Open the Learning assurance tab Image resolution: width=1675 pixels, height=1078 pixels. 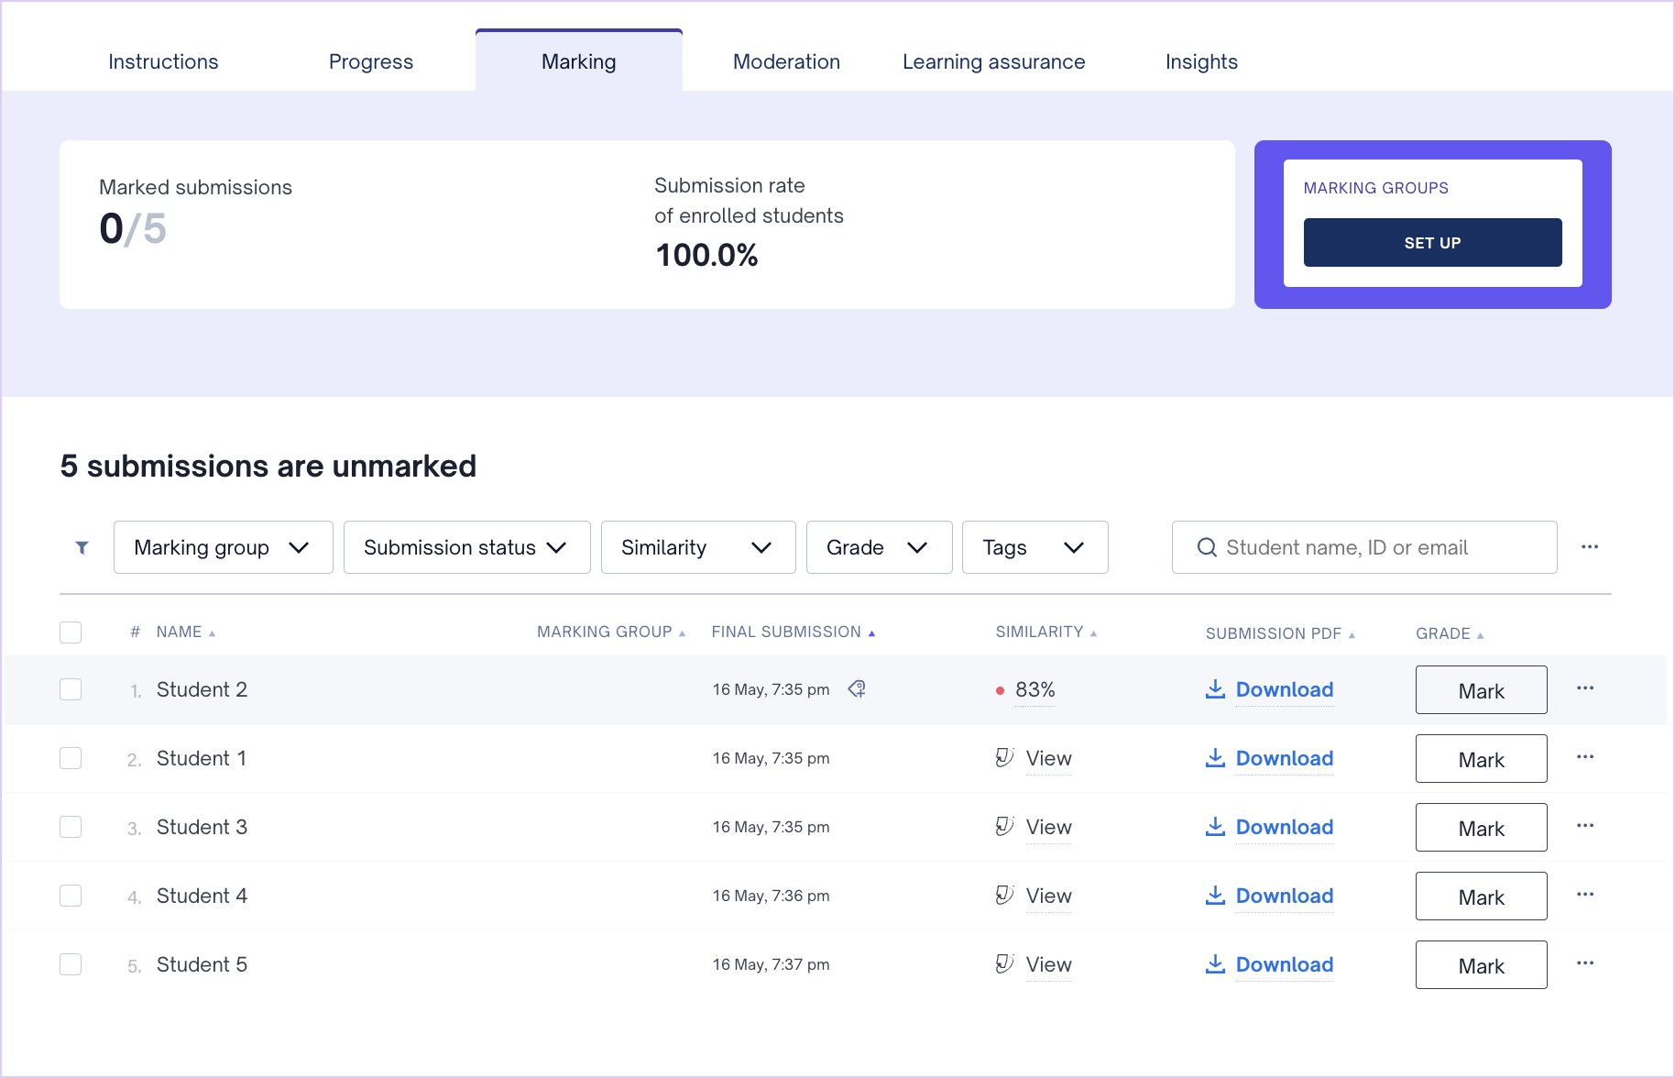[994, 61]
